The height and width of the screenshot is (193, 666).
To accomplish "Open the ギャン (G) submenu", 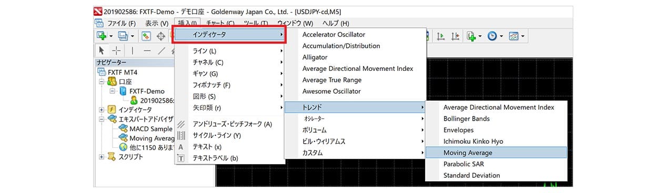I will [230, 74].
